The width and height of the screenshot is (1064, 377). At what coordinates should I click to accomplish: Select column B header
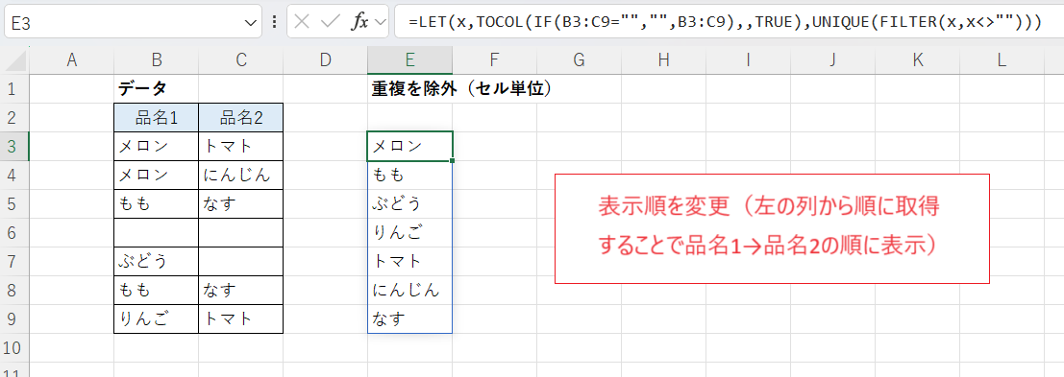156,61
